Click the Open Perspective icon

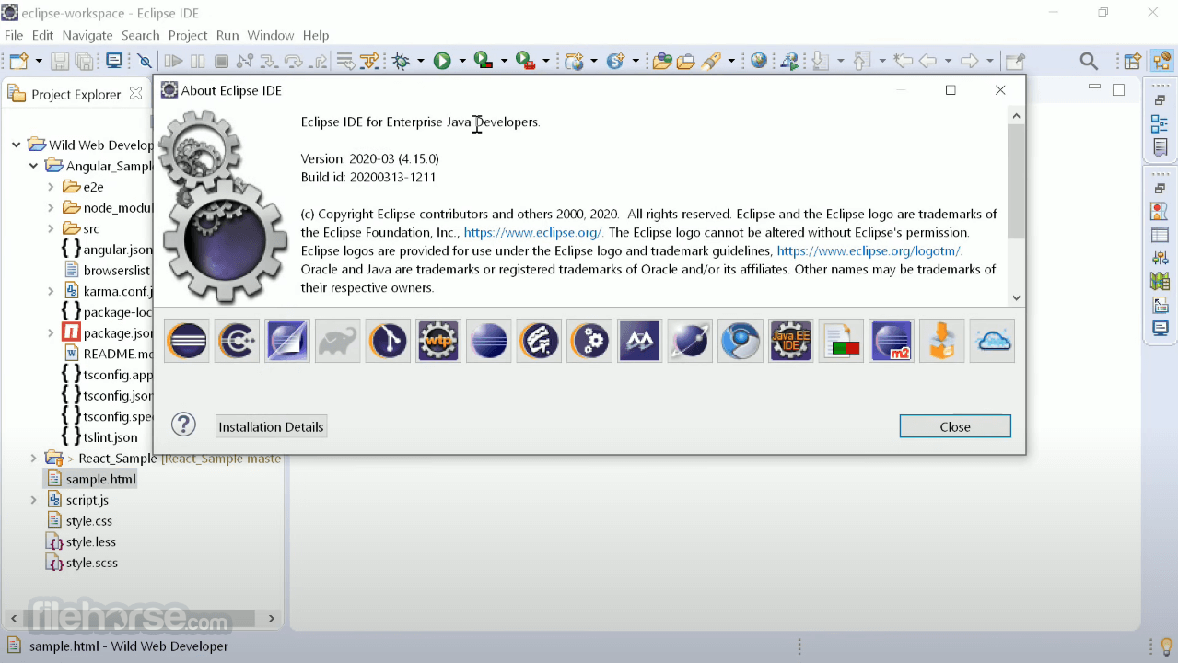pos(1133,62)
